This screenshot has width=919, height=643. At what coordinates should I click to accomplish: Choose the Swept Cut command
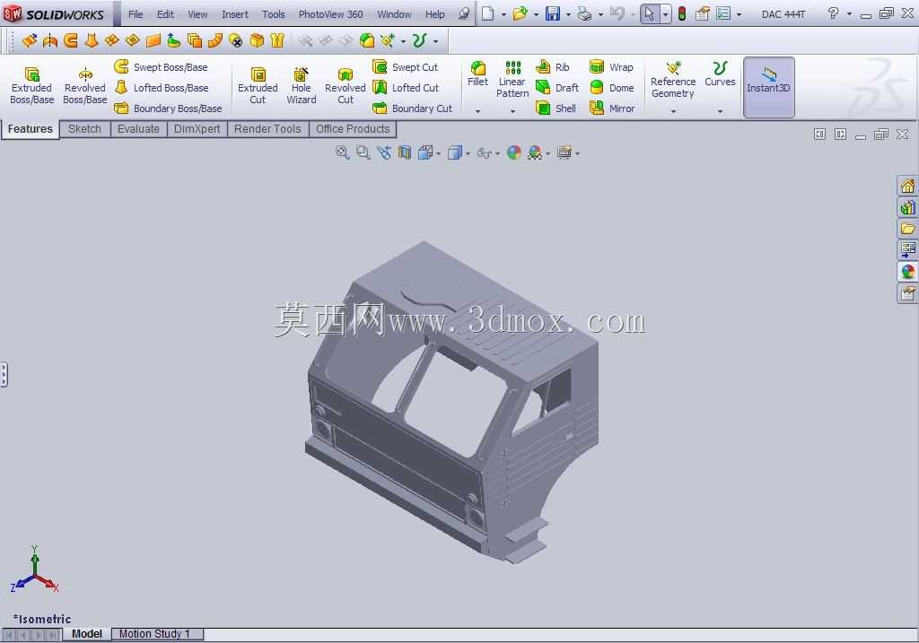[406, 66]
